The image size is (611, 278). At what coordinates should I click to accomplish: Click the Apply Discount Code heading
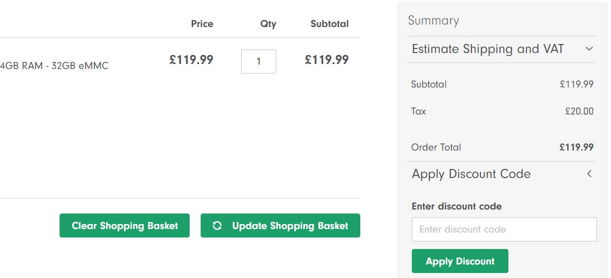coord(471,174)
